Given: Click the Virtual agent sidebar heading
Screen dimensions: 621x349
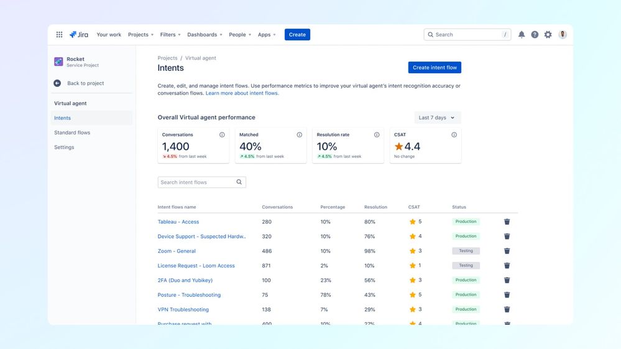Looking at the screenshot, I should [70, 103].
